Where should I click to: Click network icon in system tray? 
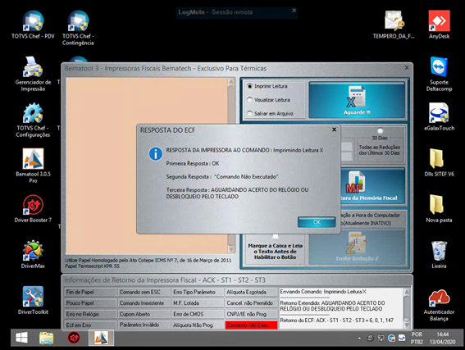coord(381,338)
